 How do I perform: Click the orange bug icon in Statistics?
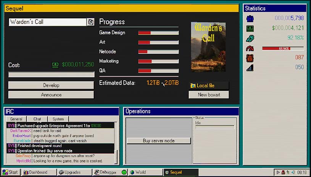[x=250, y=58]
